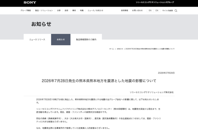Image resolution: width=198 pixels, height=132 pixels.
Task: Open 事例 menu item
Action: point(74,11)
